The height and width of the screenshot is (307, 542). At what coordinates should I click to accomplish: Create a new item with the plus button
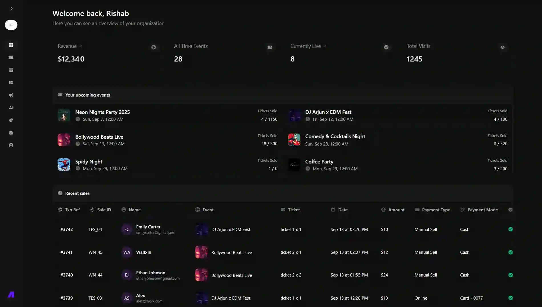11,25
